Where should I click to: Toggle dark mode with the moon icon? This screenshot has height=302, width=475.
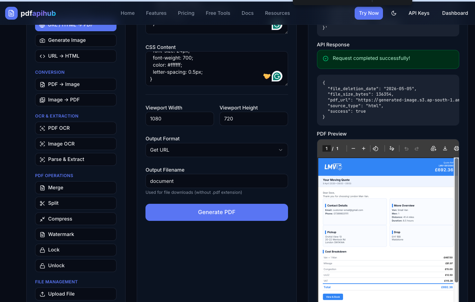coord(394,13)
